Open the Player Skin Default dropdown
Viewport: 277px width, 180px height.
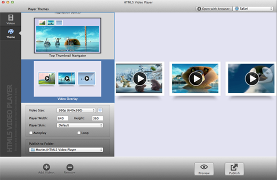[80, 125]
